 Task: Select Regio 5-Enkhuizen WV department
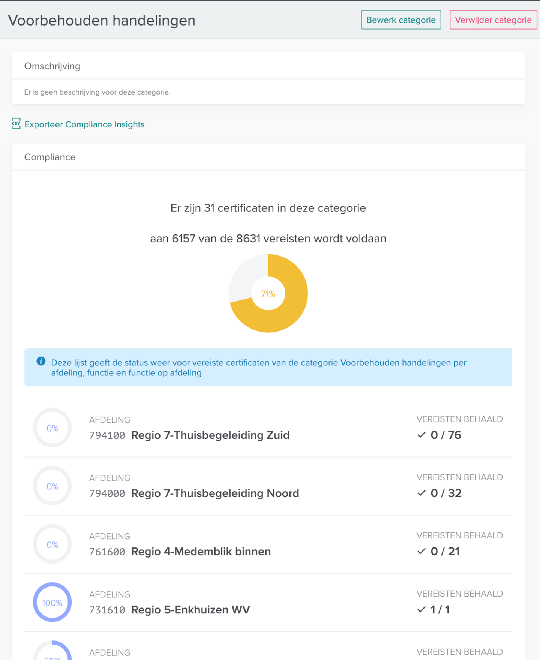click(x=190, y=610)
